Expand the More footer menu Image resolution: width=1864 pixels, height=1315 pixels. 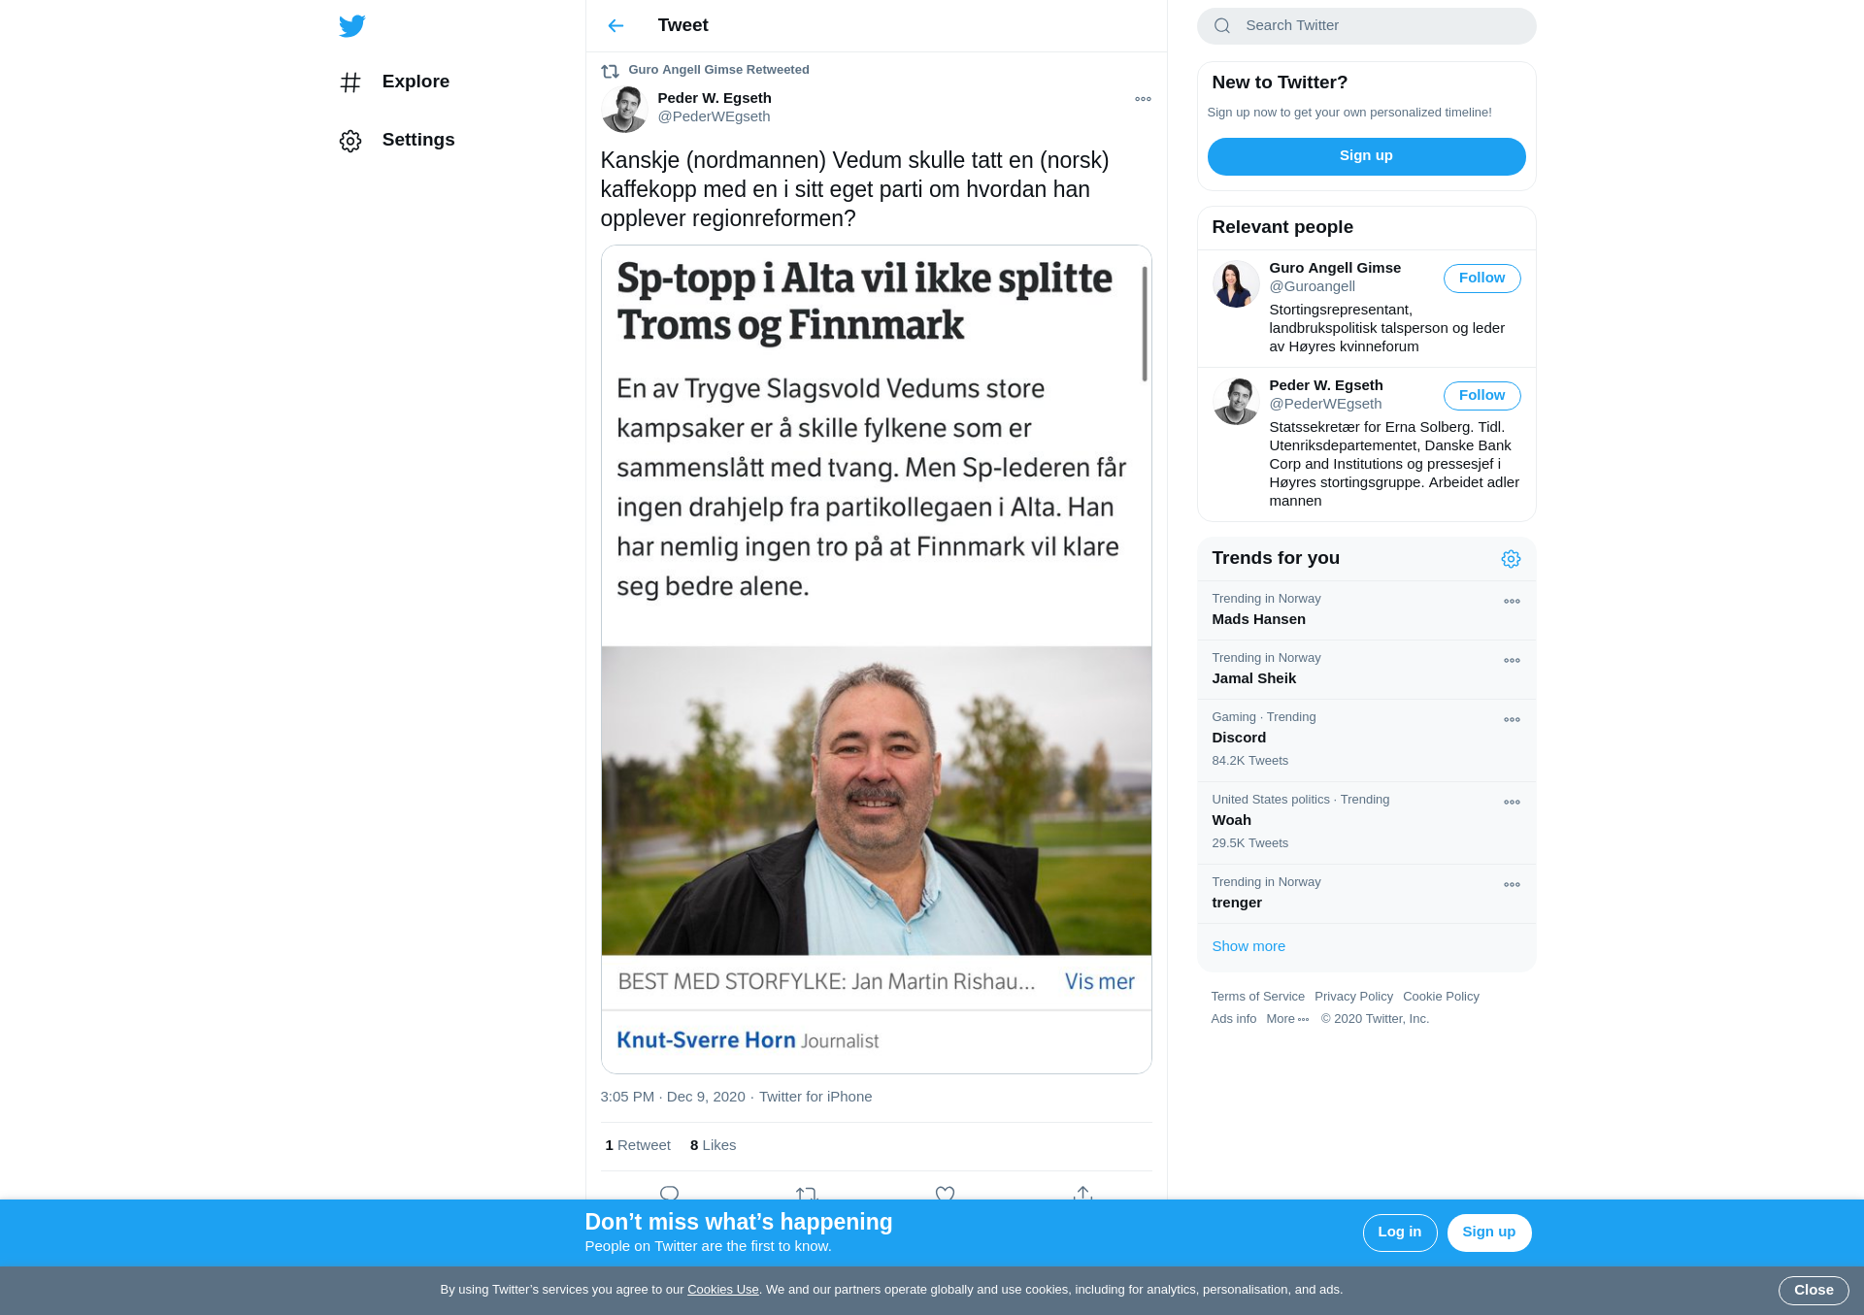click(x=1287, y=1019)
